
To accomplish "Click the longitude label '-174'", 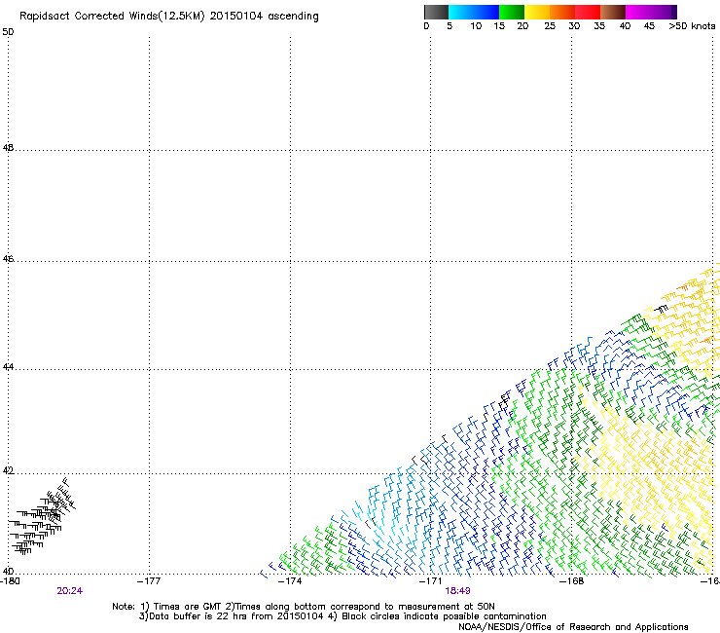I will (290, 581).
